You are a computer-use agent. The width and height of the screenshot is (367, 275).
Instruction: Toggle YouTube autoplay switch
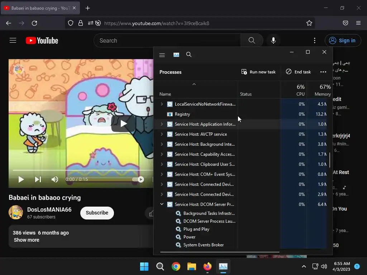point(138,179)
